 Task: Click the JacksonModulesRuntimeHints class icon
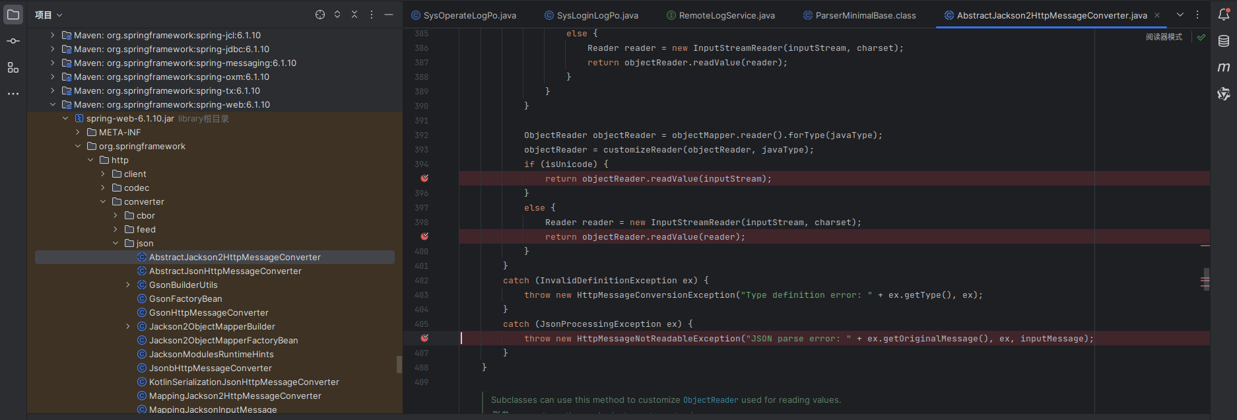click(x=142, y=354)
